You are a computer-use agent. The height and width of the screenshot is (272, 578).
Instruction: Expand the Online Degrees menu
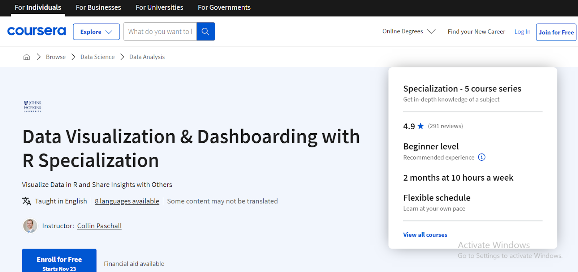(409, 31)
